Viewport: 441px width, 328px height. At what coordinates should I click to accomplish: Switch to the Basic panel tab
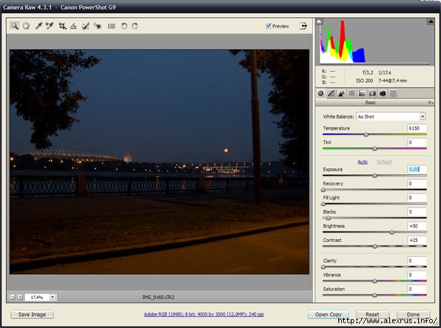click(320, 94)
